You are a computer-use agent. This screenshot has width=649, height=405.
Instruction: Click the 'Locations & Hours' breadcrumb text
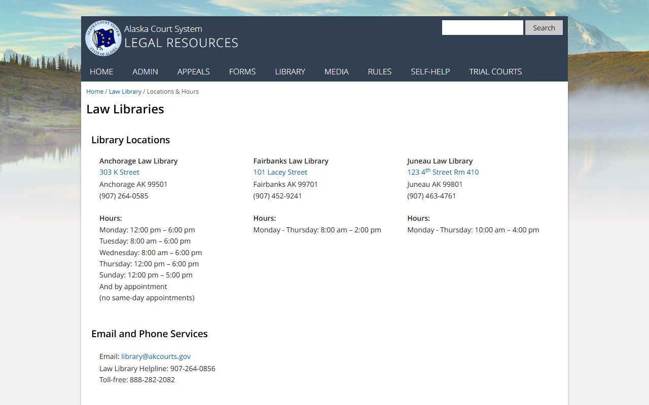173,92
